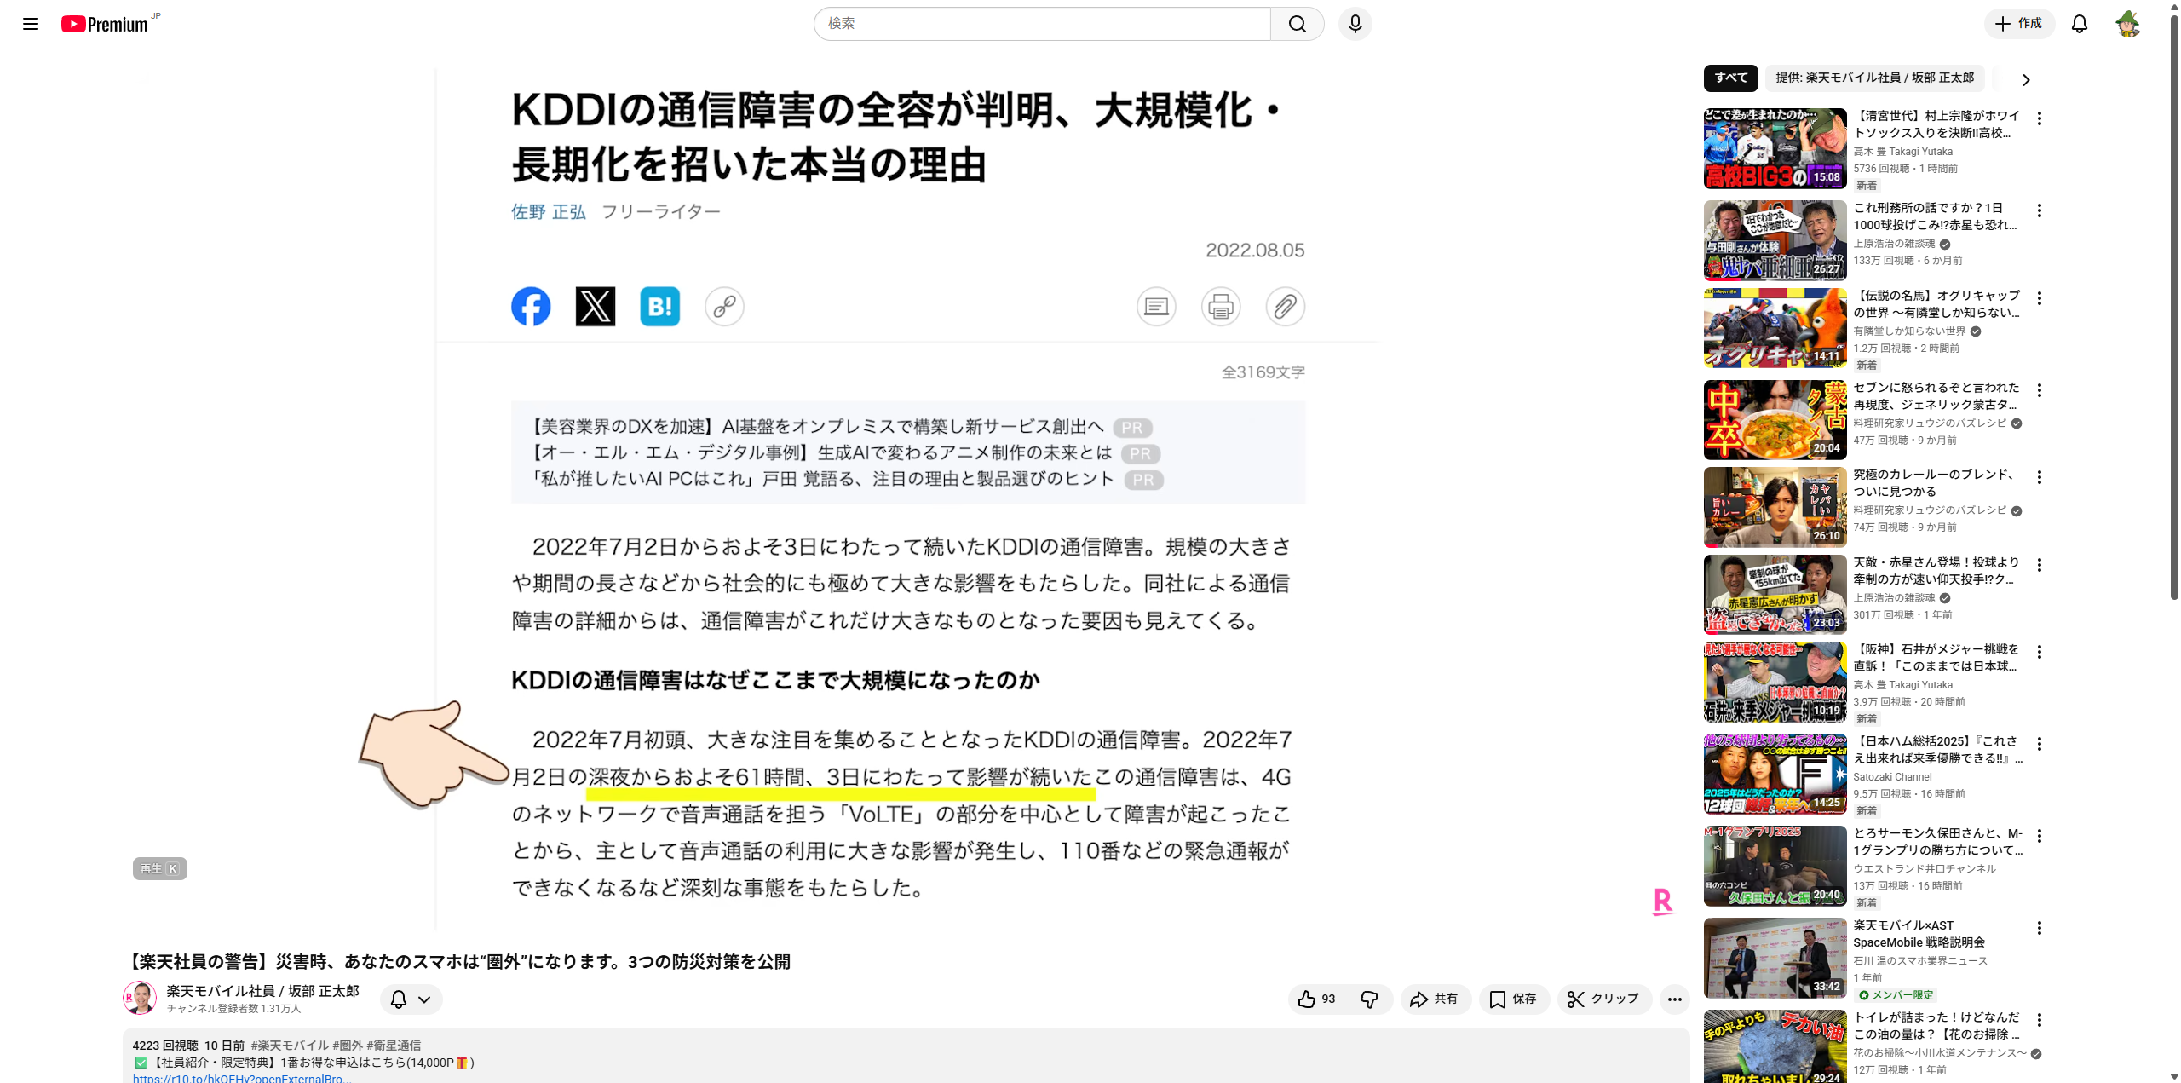Save the video to a playlist
The image size is (2181, 1083).
(x=1513, y=999)
